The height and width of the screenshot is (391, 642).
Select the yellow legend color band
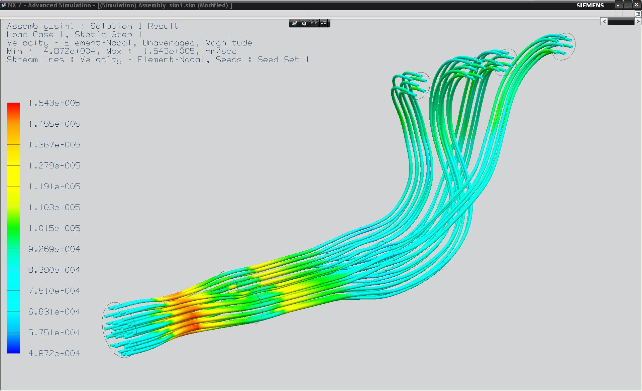[x=13, y=176]
